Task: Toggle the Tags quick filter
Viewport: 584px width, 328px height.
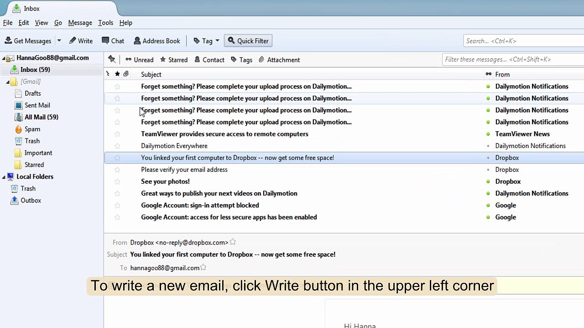Action: pyautogui.click(x=241, y=60)
